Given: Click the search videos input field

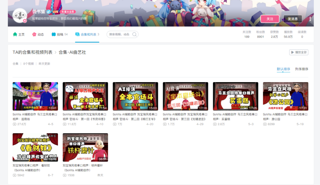Looking at the screenshot, I should [x=120, y=34].
